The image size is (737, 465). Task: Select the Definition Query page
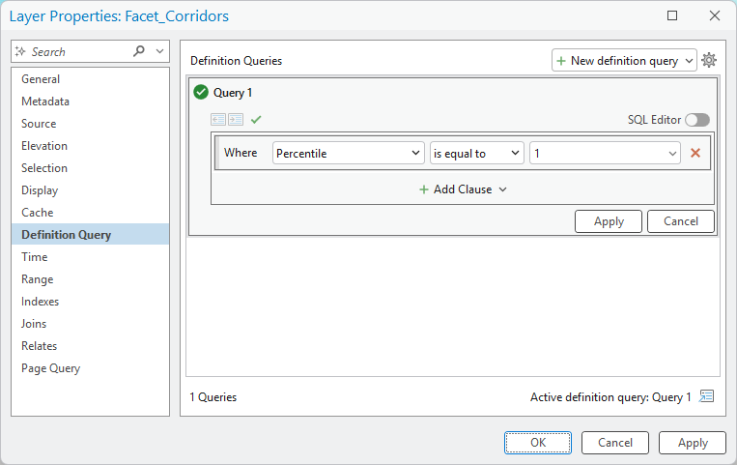90,234
